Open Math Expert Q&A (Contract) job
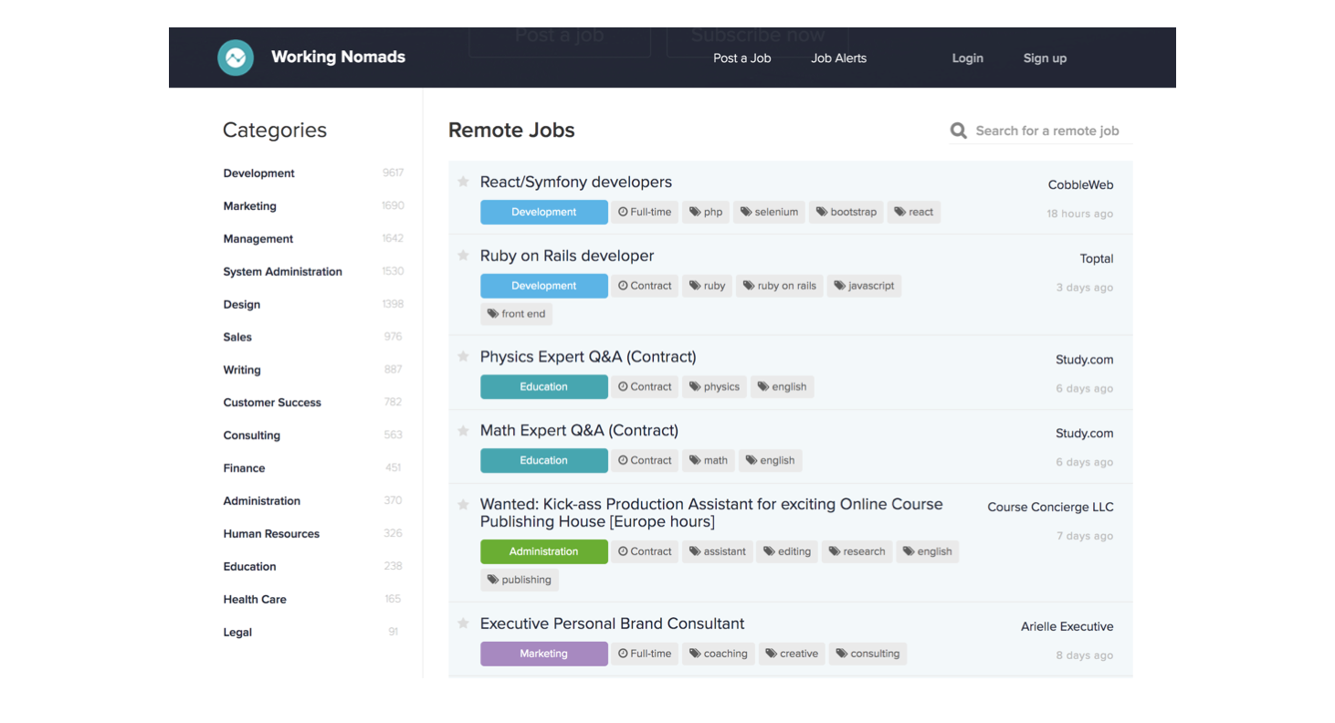1335x723 pixels. click(x=579, y=431)
